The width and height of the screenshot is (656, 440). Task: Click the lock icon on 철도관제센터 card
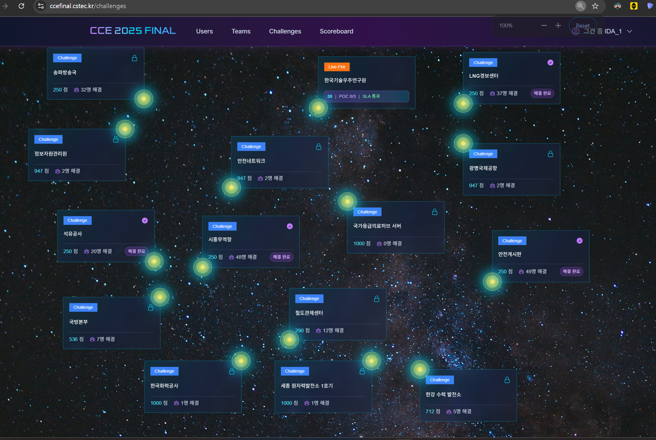pyautogui.click(x=376, y=299)
